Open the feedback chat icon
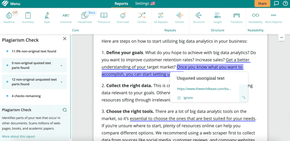The image size is (290, 141). [x=276, y=4]
